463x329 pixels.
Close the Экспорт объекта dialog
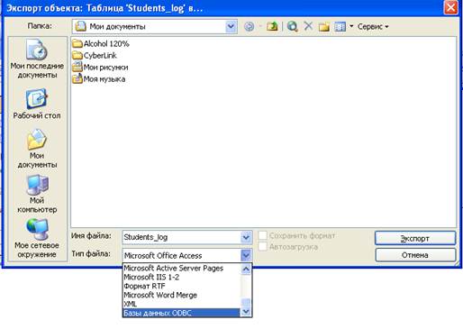pyautogui.click(x=450, y=7)
